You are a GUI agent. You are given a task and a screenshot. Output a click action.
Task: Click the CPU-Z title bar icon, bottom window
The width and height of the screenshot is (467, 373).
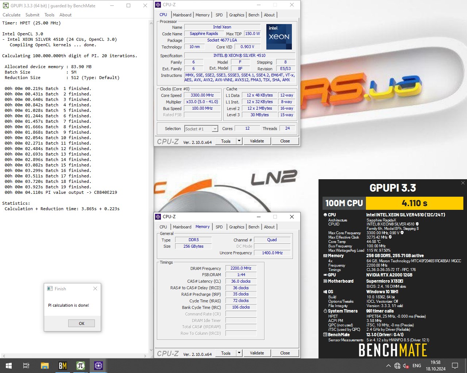[158, 217]
